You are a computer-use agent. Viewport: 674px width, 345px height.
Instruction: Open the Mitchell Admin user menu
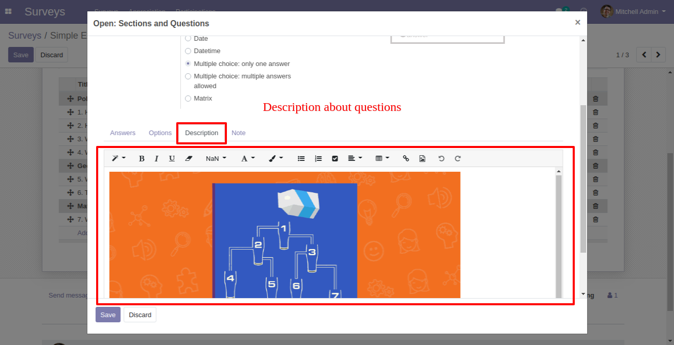coord(633,11)
